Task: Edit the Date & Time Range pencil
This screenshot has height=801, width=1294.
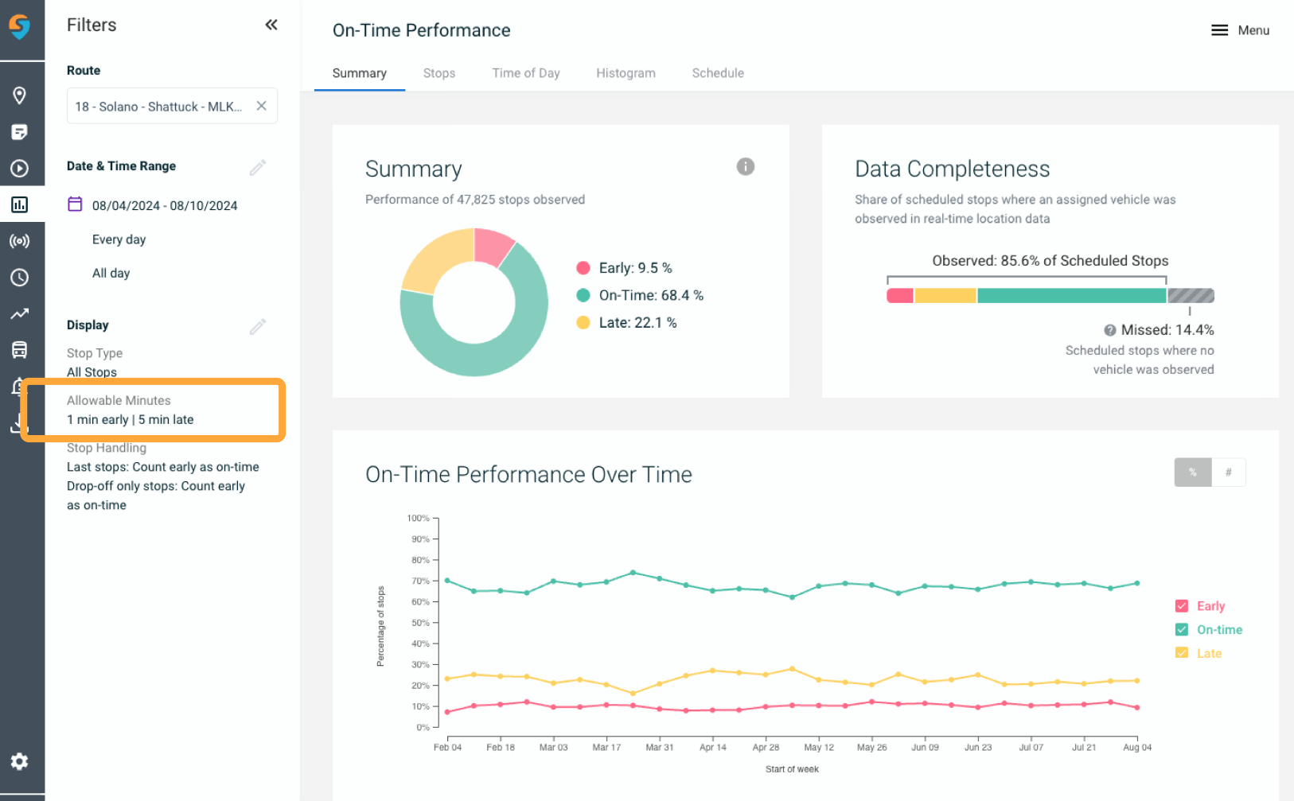Action: (257, 167)
